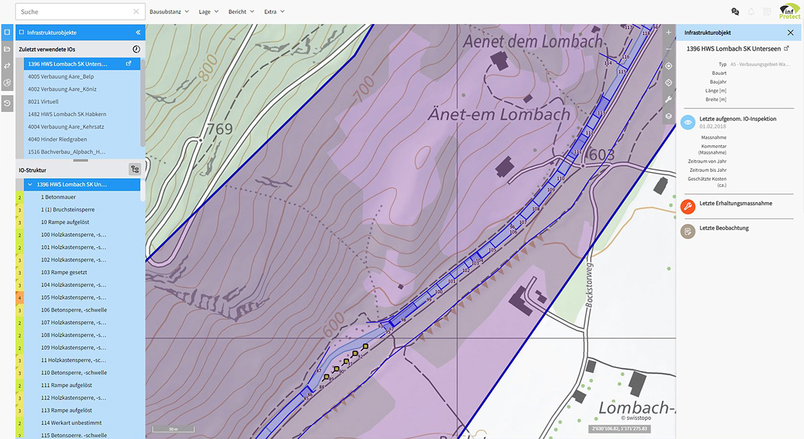The image size is (804, 439).
Task: Open the map layers tool
Action: click(x=668, y=116)
